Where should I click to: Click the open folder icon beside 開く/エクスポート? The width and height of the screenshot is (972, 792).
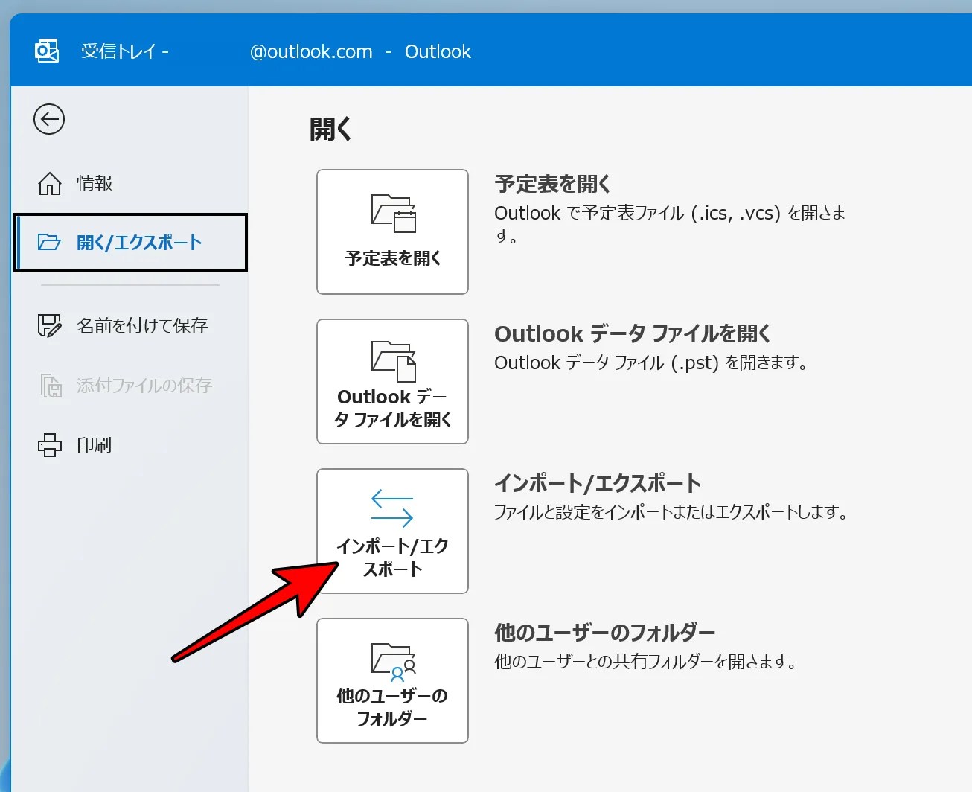coord(49,243)
